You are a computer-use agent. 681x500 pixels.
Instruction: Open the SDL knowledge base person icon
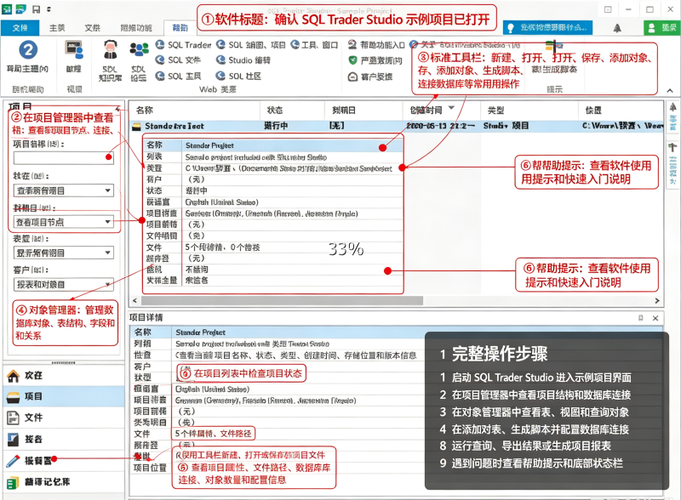(111, 49)
